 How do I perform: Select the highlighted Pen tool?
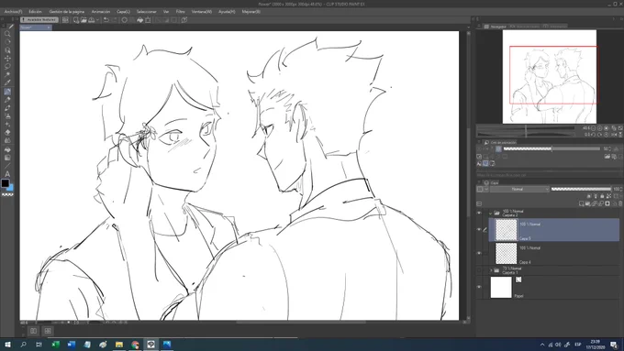pyautogui.click(x=7, y=92)
